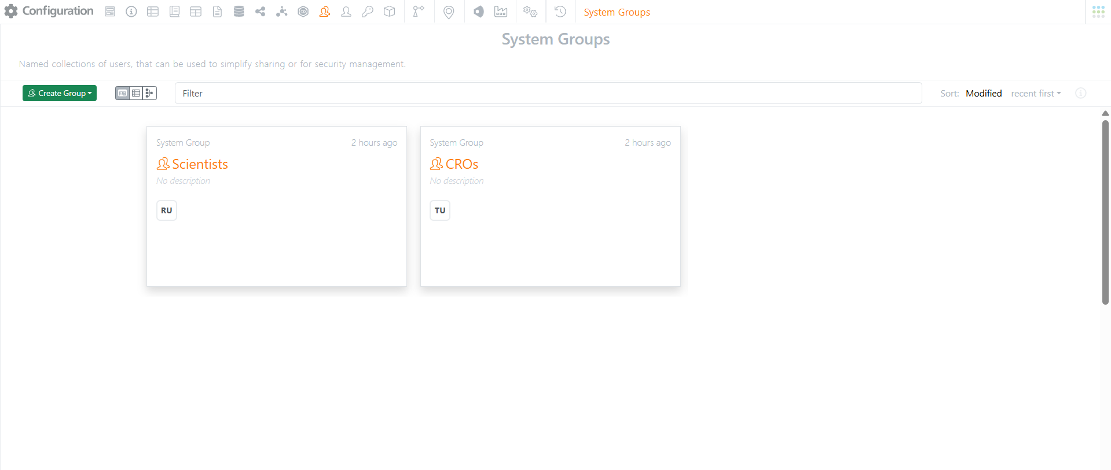Viewport: 1111px width, 470px height.
Task: Click the TU member badge in CROs
Action: tap(440, 210)
